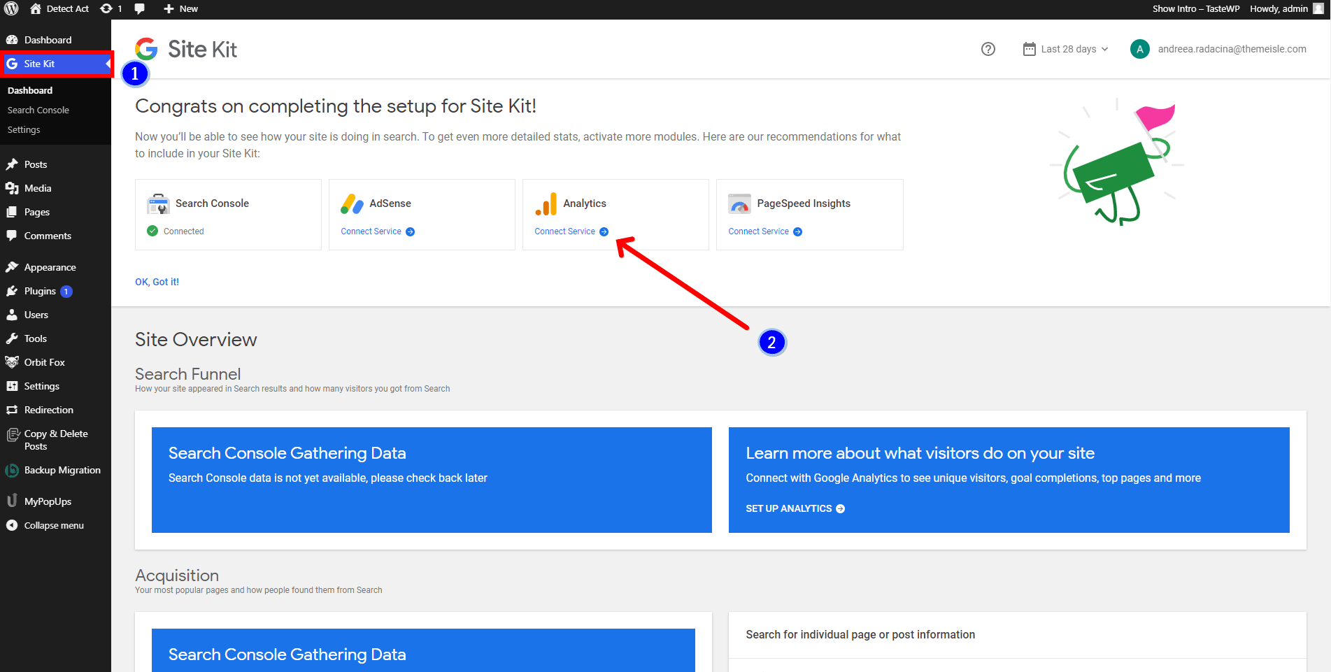Go to Search Console submenu item

click(x=38, y=110)
